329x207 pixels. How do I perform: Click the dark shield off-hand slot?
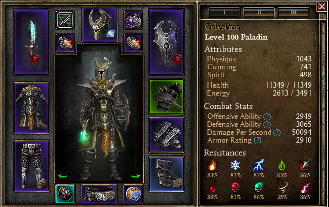coord(166,42)
